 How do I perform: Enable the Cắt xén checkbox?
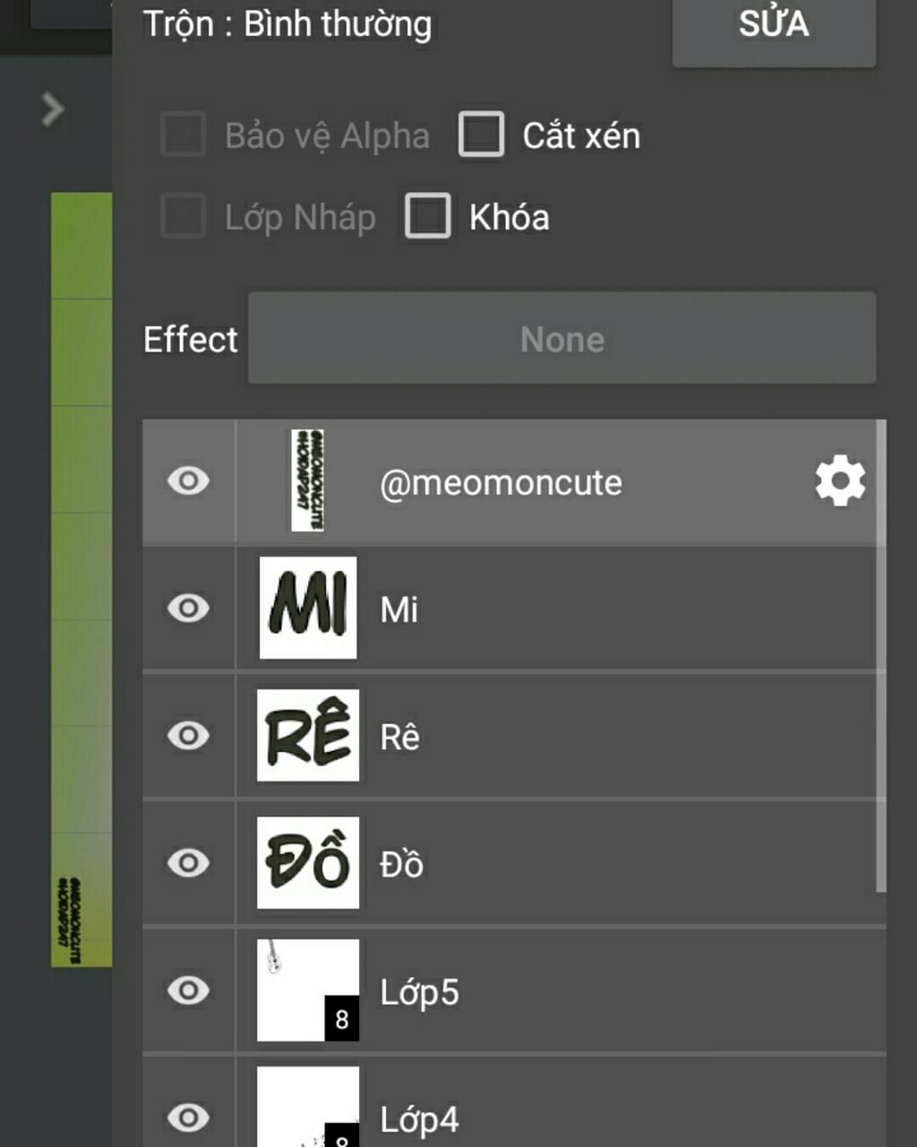point(482,135)
